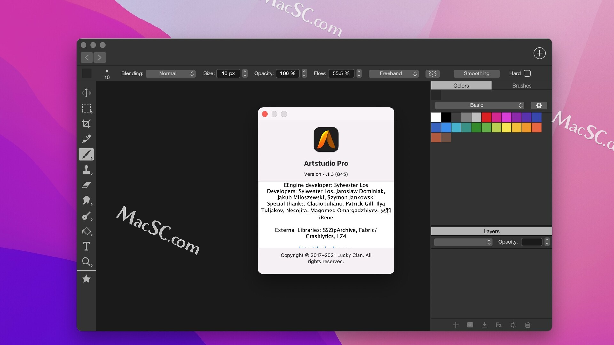Select the Text tool
The height and width of the screenshot is (345, 614).
tap(86, 246)
